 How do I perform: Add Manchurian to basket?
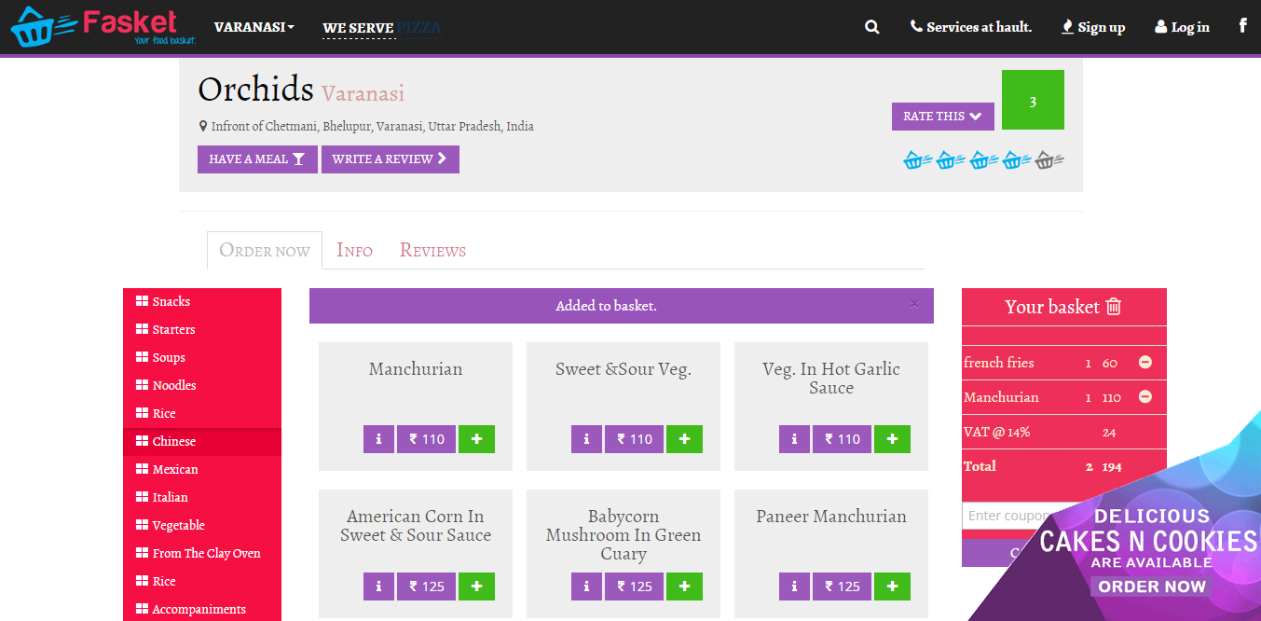tap(476, 439)
